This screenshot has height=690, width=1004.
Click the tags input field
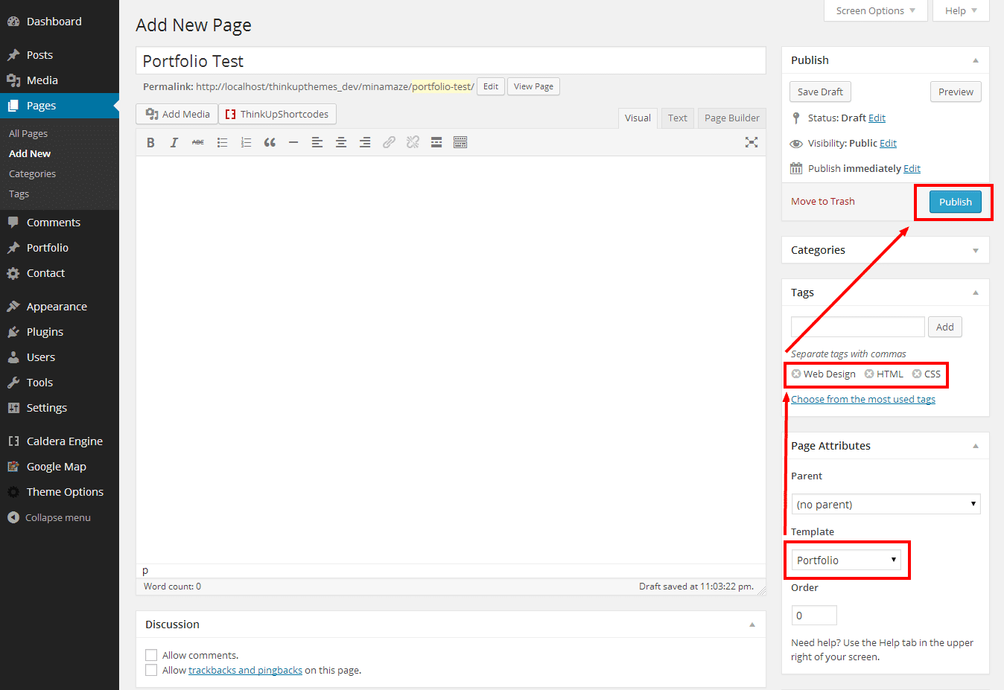[858, 327]
